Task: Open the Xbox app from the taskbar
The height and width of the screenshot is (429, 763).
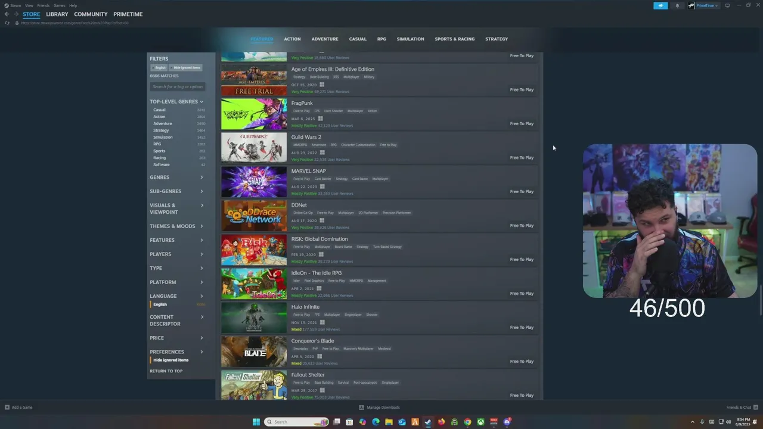Action: tap(480, 422)
